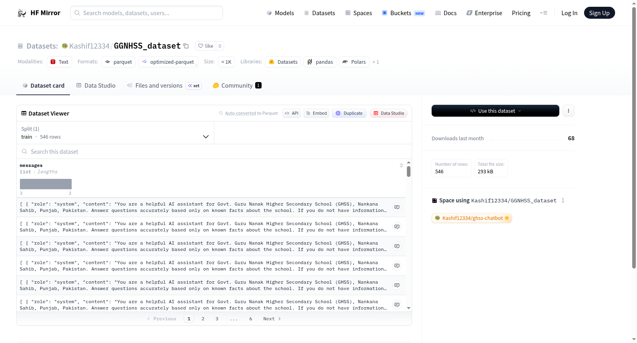The height and width of the screenshot is (343, 637).
Task: Open comment icon on third data row
Action: point(397,246)
